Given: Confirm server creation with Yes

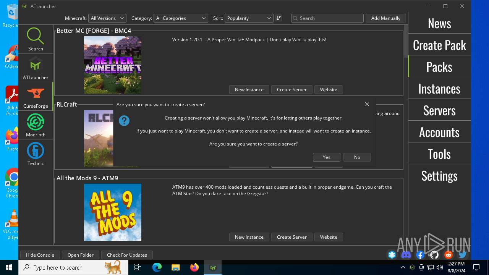Looking at the screenshot, I should tap(326, 157).
